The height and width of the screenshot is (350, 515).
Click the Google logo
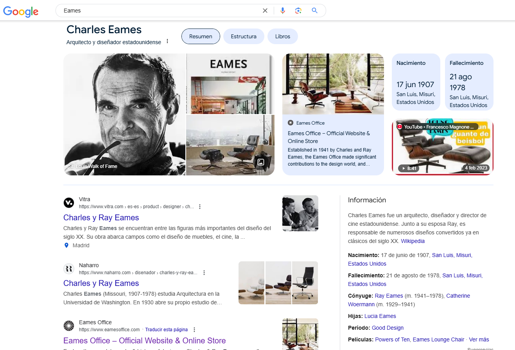click(x=21, y=11)
